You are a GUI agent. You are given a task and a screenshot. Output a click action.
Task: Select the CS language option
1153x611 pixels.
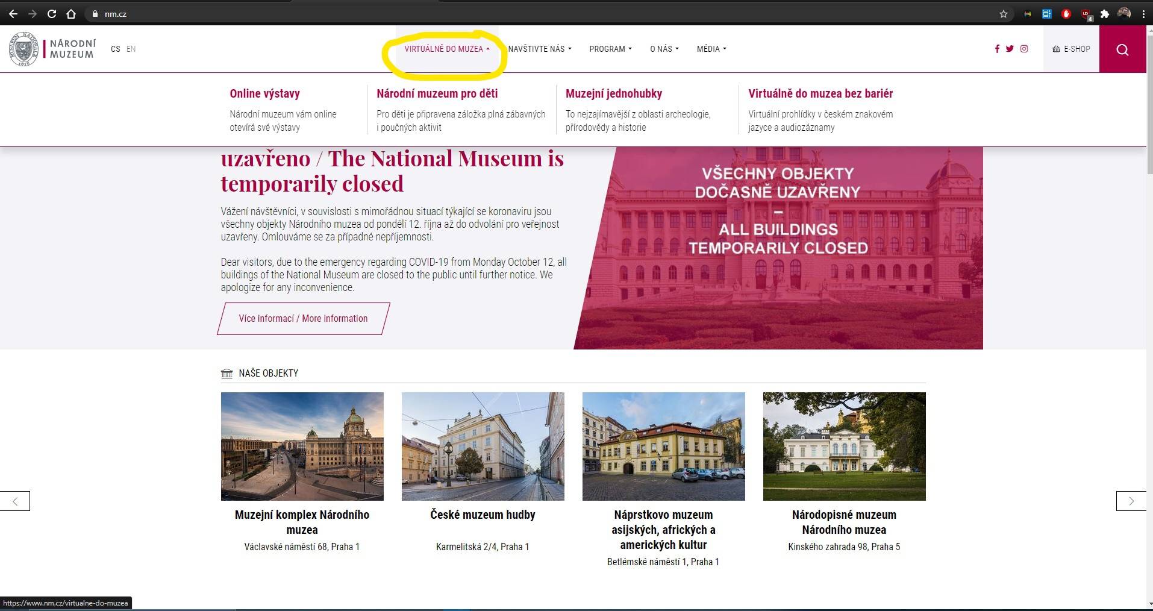point(115,49)
